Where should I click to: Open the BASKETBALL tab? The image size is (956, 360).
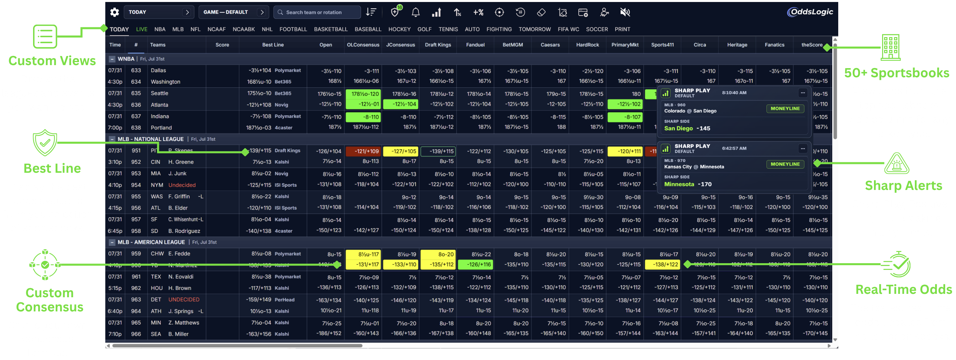pos(331,29)
